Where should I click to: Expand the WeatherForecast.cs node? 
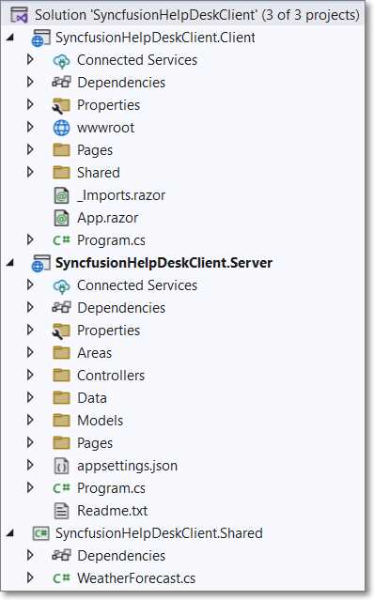pyautogui.click(x=30, y=577)
